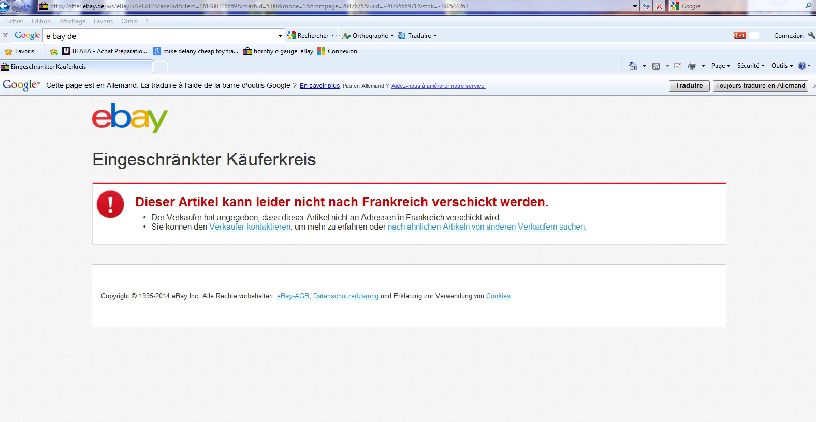Open the Page command bar menu
The width and height of the screenshot is (816, 422).
click(721, 66)
